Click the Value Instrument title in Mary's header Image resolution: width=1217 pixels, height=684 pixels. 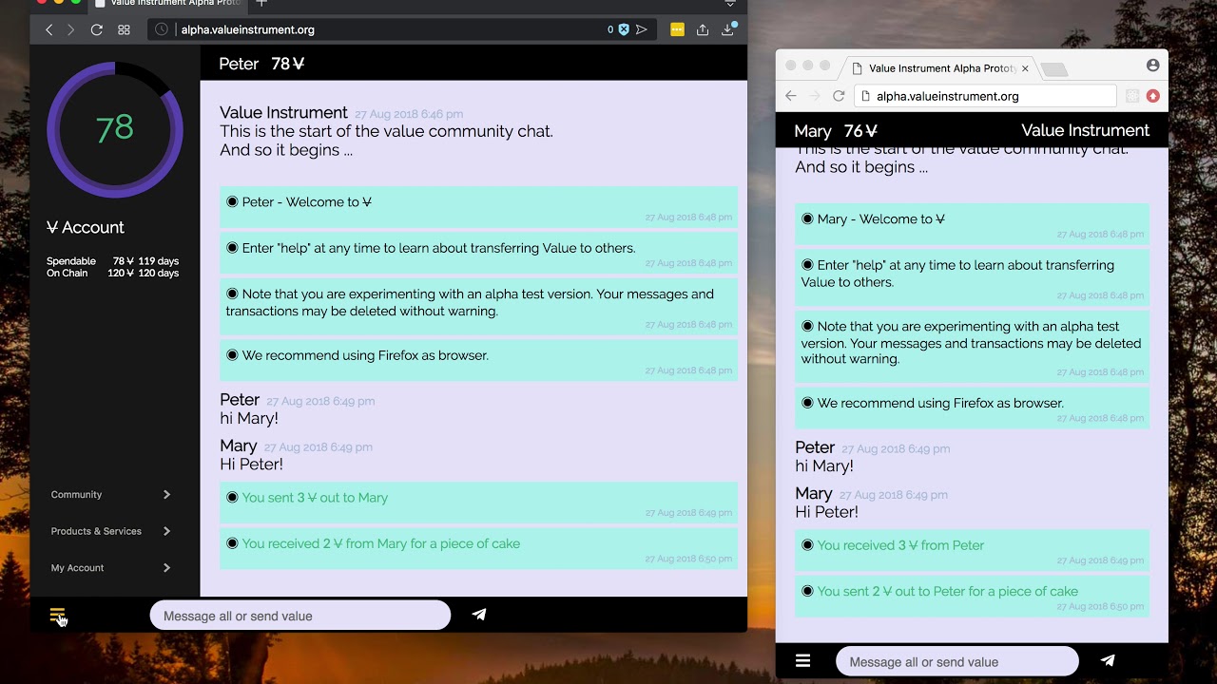pos(1085,130)
